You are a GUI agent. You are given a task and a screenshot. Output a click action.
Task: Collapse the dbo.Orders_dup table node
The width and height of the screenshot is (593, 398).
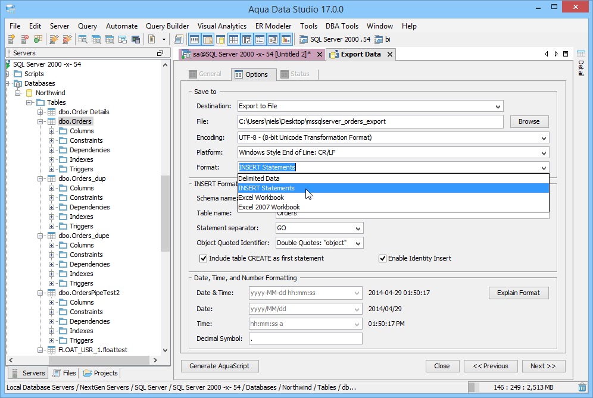pos(40,179)
